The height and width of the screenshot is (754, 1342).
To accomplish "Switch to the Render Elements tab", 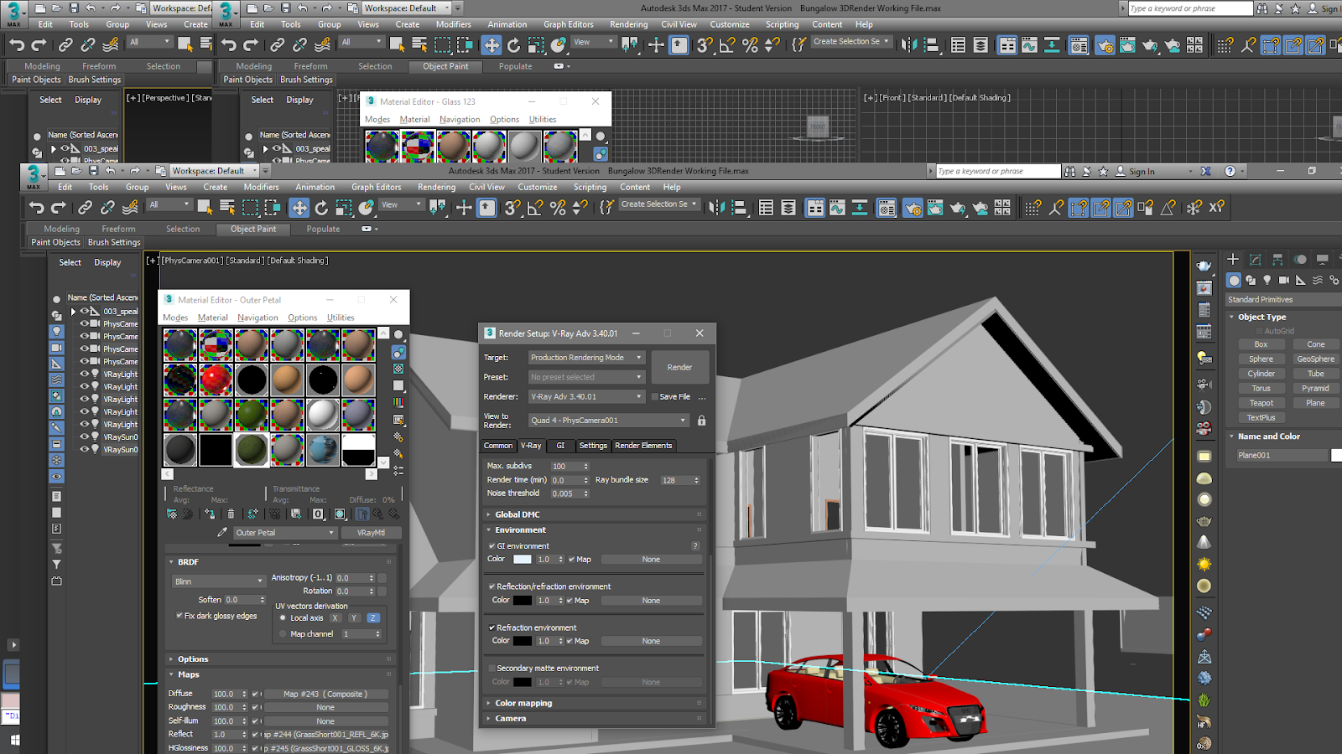I will 642,445.
